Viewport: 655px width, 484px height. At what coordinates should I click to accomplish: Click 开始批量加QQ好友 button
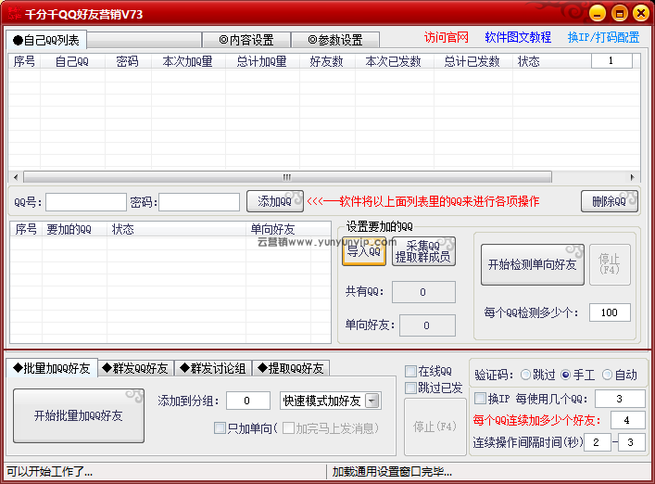click(x=79, y=415)
